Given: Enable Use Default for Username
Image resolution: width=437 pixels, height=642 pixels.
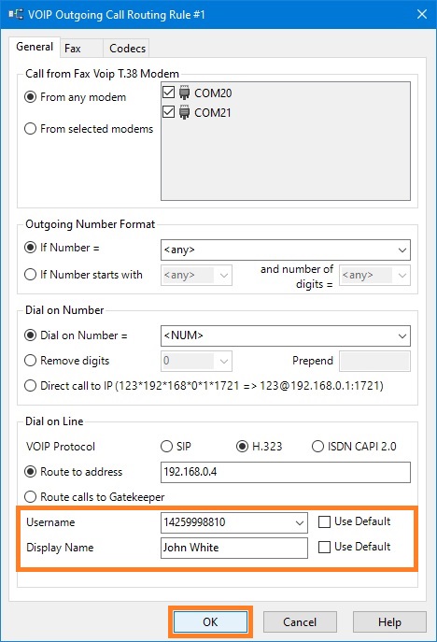Looking at the screenshot, I should pyautogui.click(x=324, y=522).
